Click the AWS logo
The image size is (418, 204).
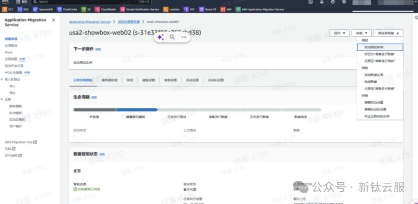[x=5, y=2]
